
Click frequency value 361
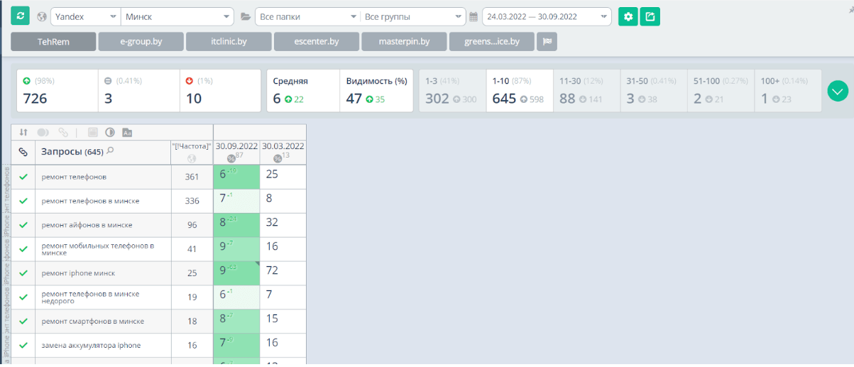tap(192, 177)
